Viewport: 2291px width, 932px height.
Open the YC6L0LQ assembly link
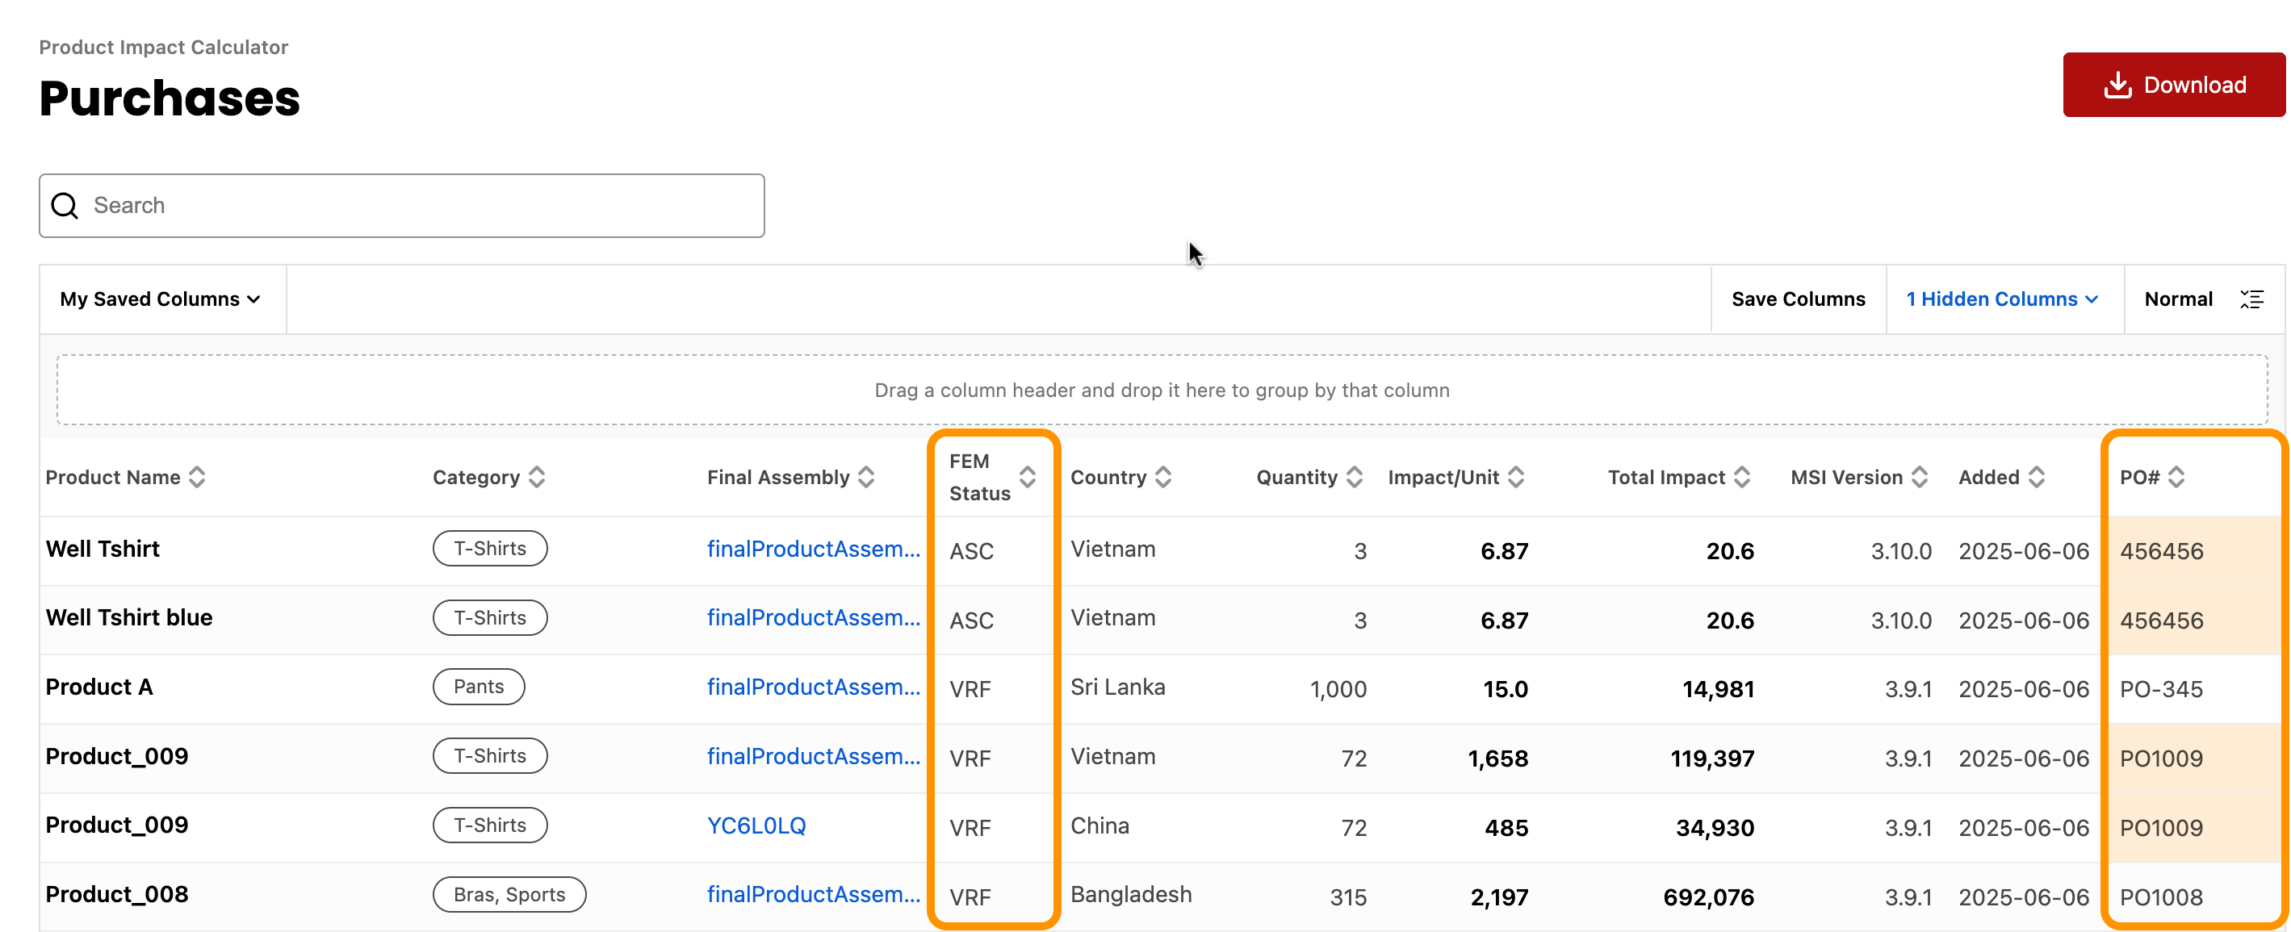coord(757,825)
